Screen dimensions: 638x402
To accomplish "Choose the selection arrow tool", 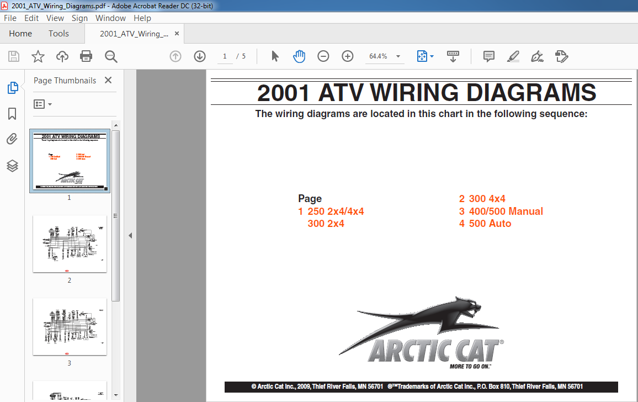I will pos(275,56).
